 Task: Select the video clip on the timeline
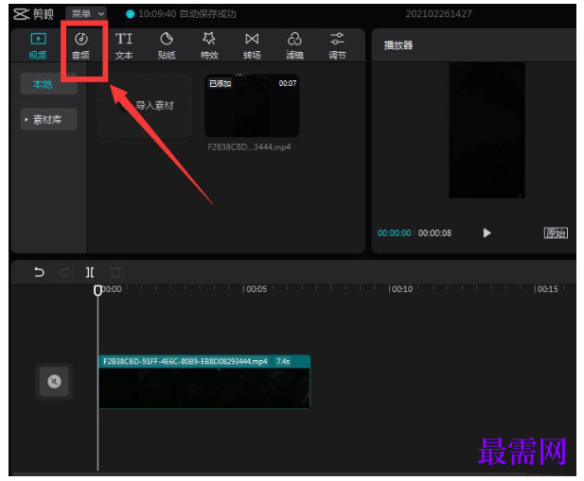click(x=204, y=382)
